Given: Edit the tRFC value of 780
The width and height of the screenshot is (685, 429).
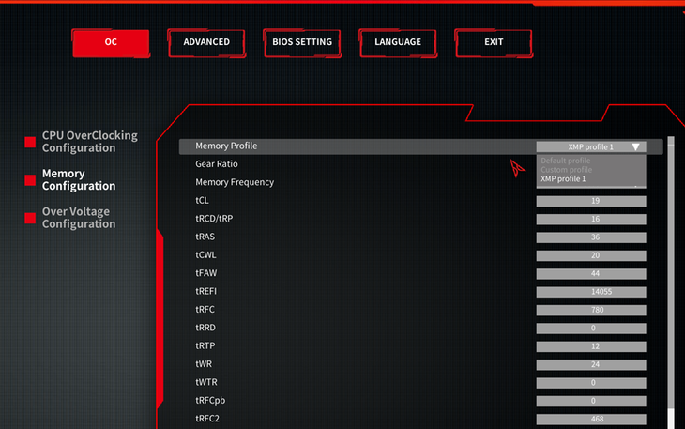Looking at the screenshot, I should (x=591, y=310).
